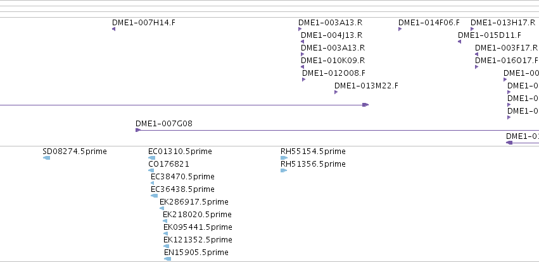Click the purple arrow glyph beneath DME1-007H14.F

coord(114,29)
